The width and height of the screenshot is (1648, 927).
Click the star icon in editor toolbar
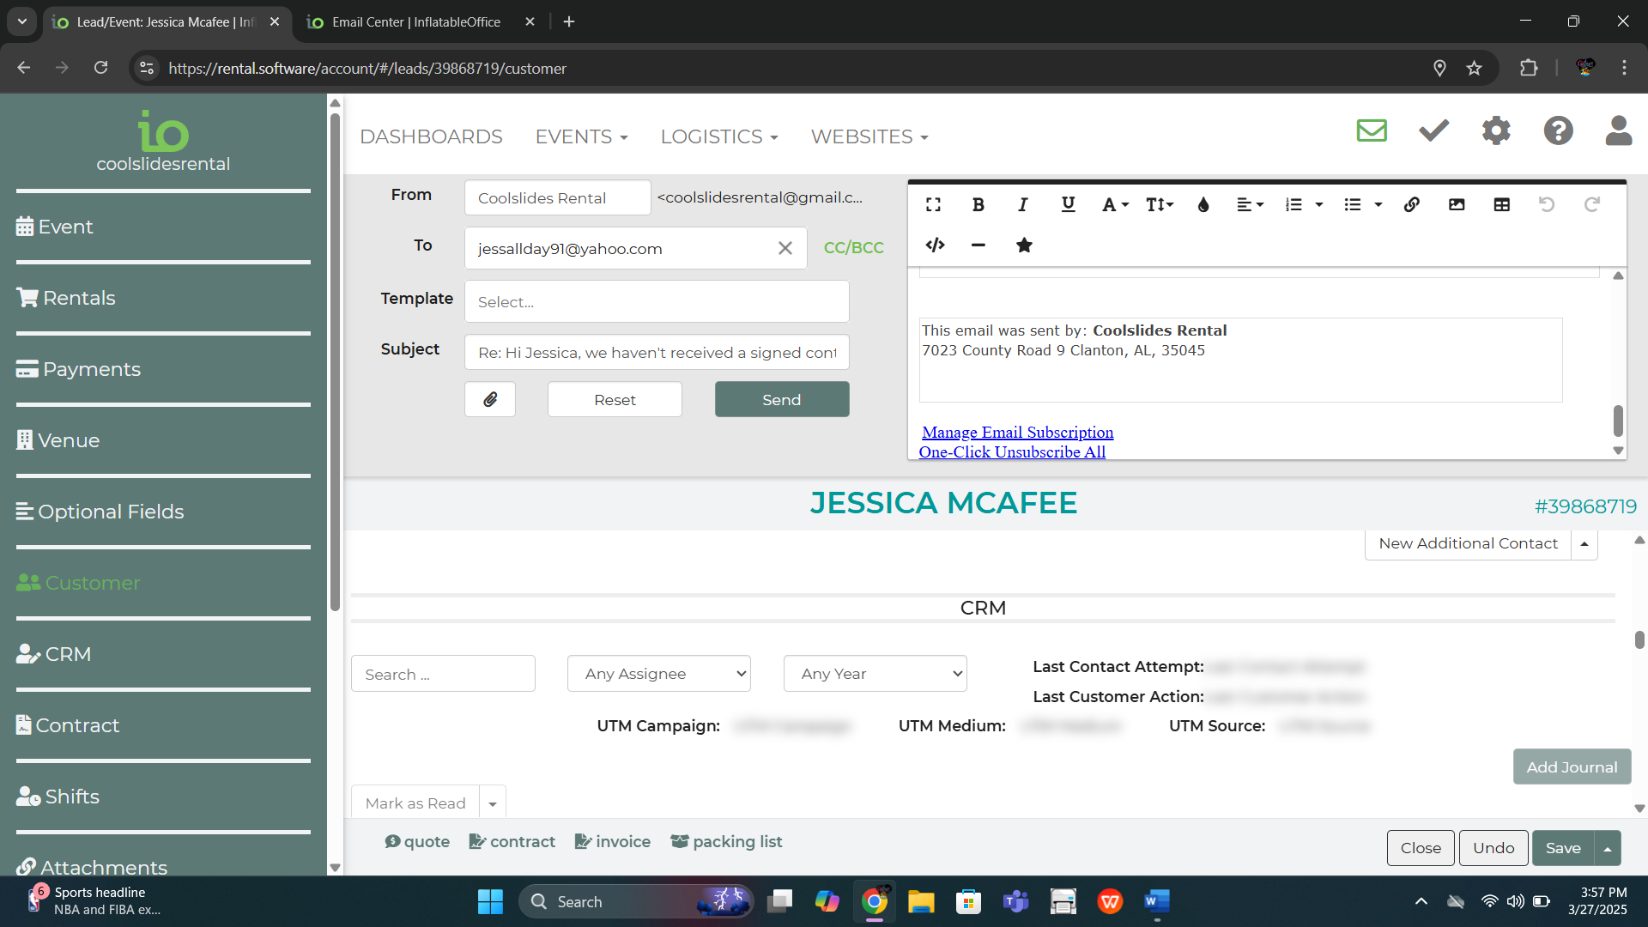tap(1024, 245)
